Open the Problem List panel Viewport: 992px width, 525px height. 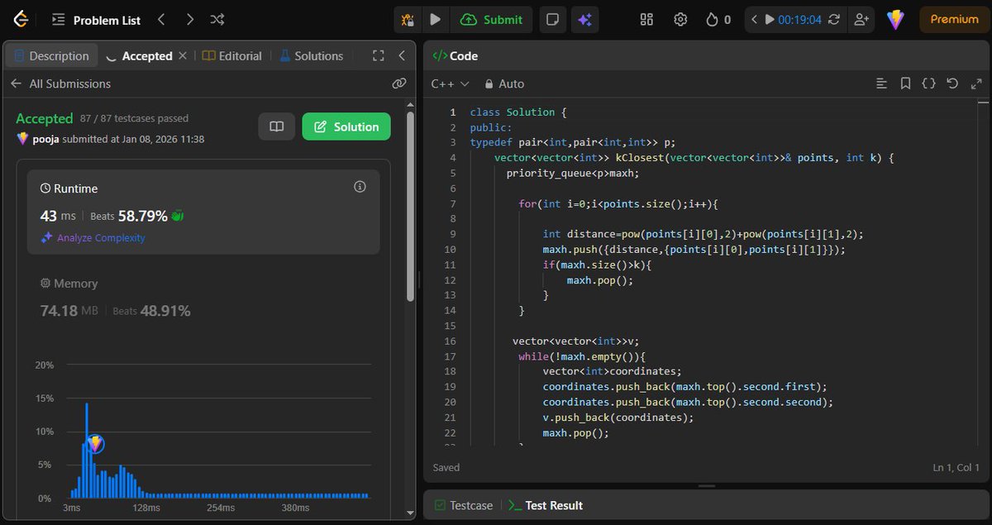(96, 20)
